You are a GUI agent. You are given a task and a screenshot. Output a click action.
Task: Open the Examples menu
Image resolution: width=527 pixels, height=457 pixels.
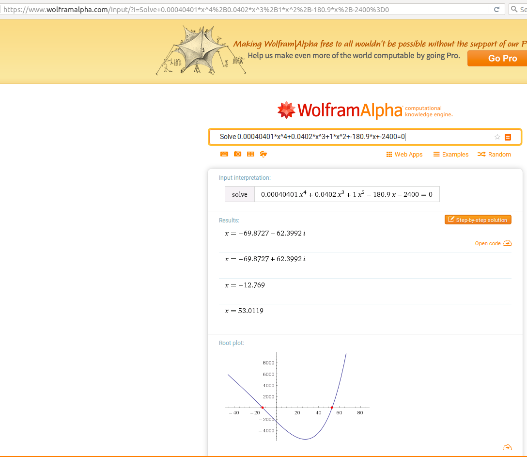450,154
